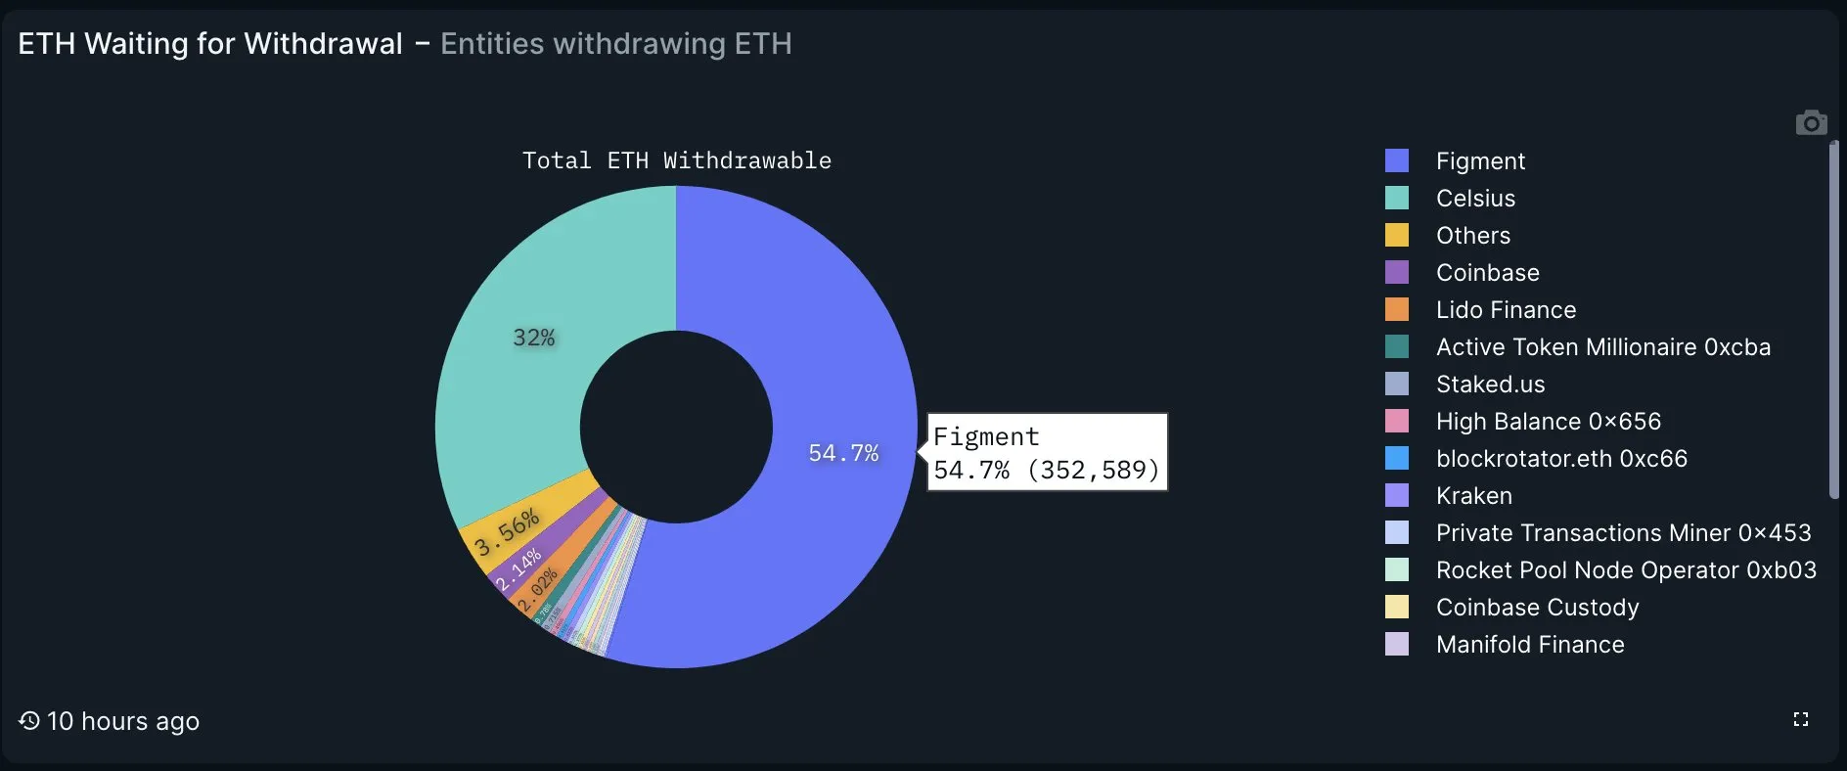The width and height of the screenshot is (1847, 771).
Task: Select the Figment legend color square
Action: tap(1396, 159)
